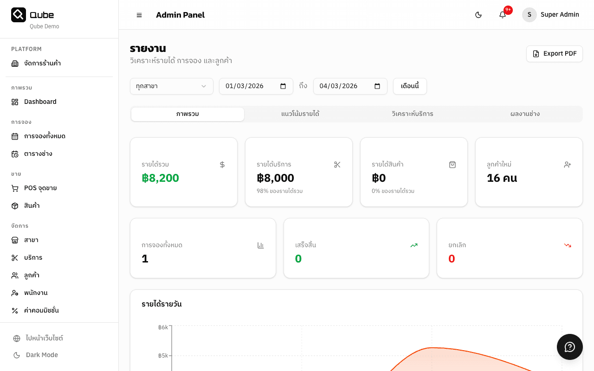Toggle dark mode via moon icon in header
The height and width of the screenshot is (371, 594).
(478, 15)
